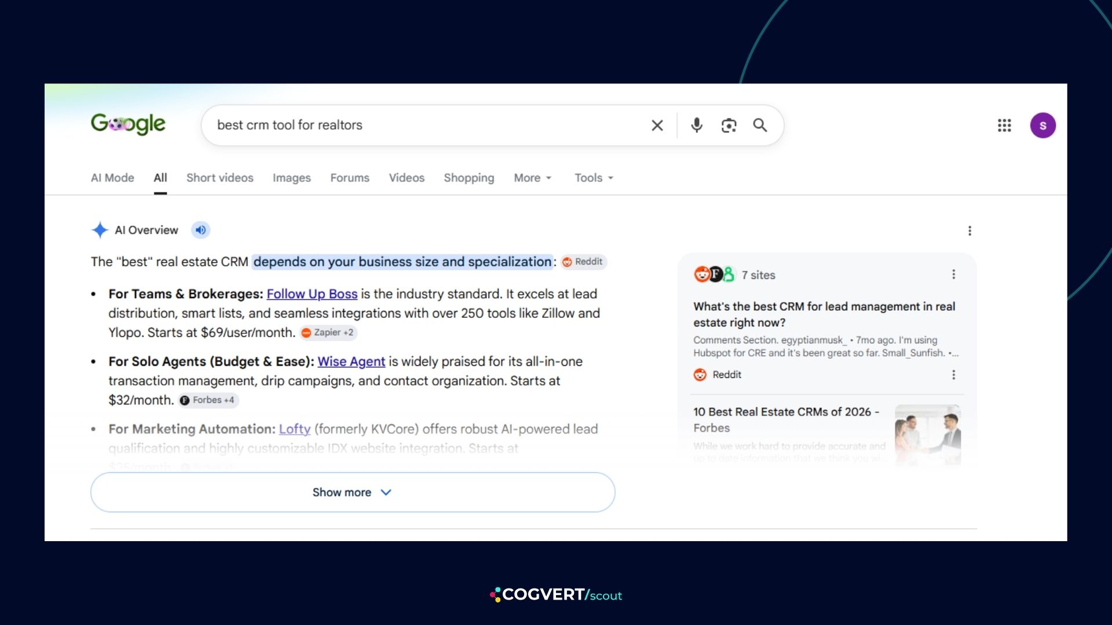Clear the search query with X
Screen dimensions: 1112x625
click(x=657, y=126)
